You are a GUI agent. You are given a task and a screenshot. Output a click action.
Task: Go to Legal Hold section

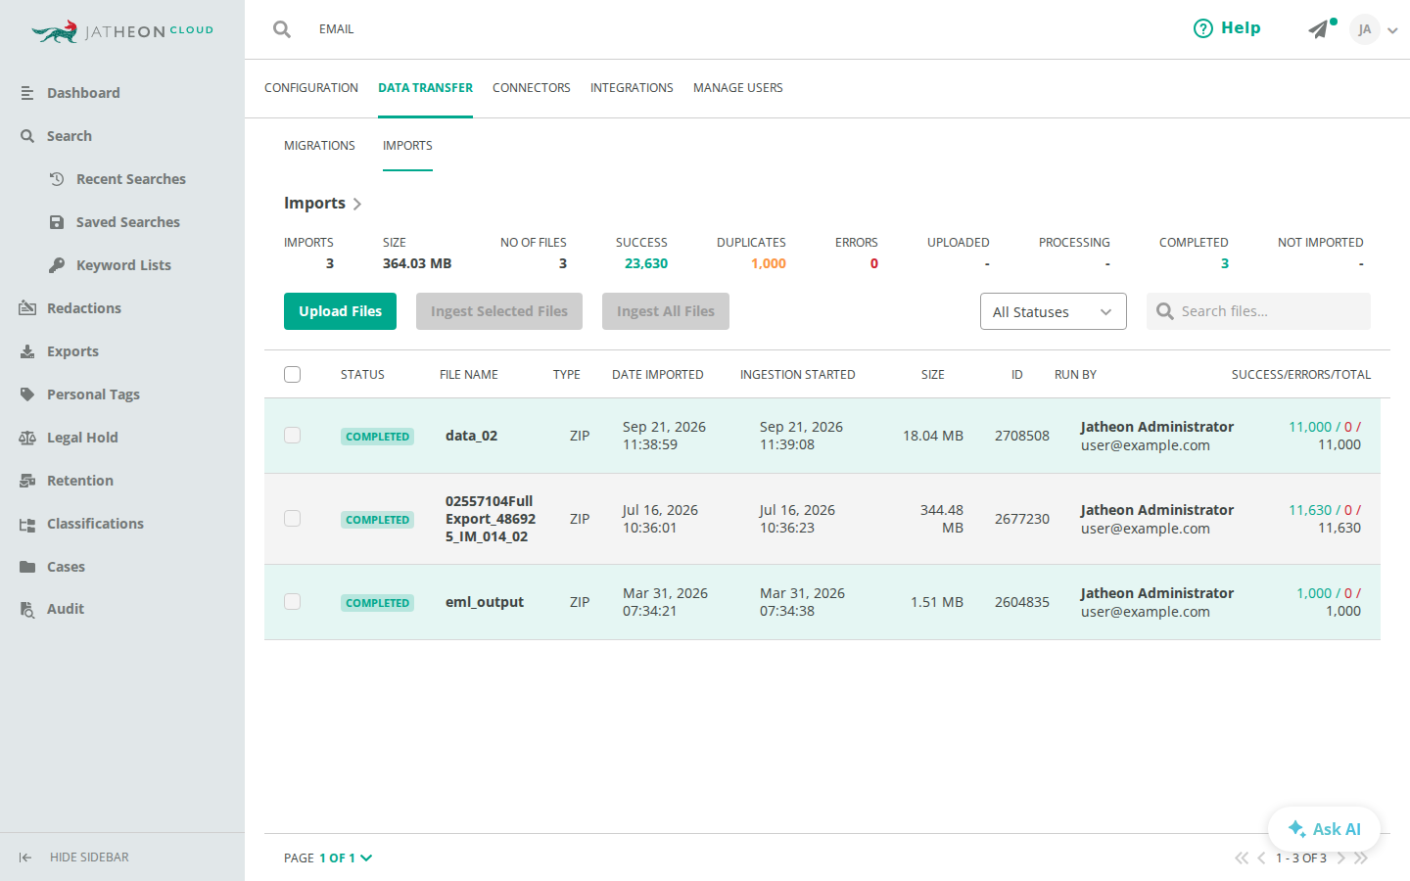tap(82, 438)
